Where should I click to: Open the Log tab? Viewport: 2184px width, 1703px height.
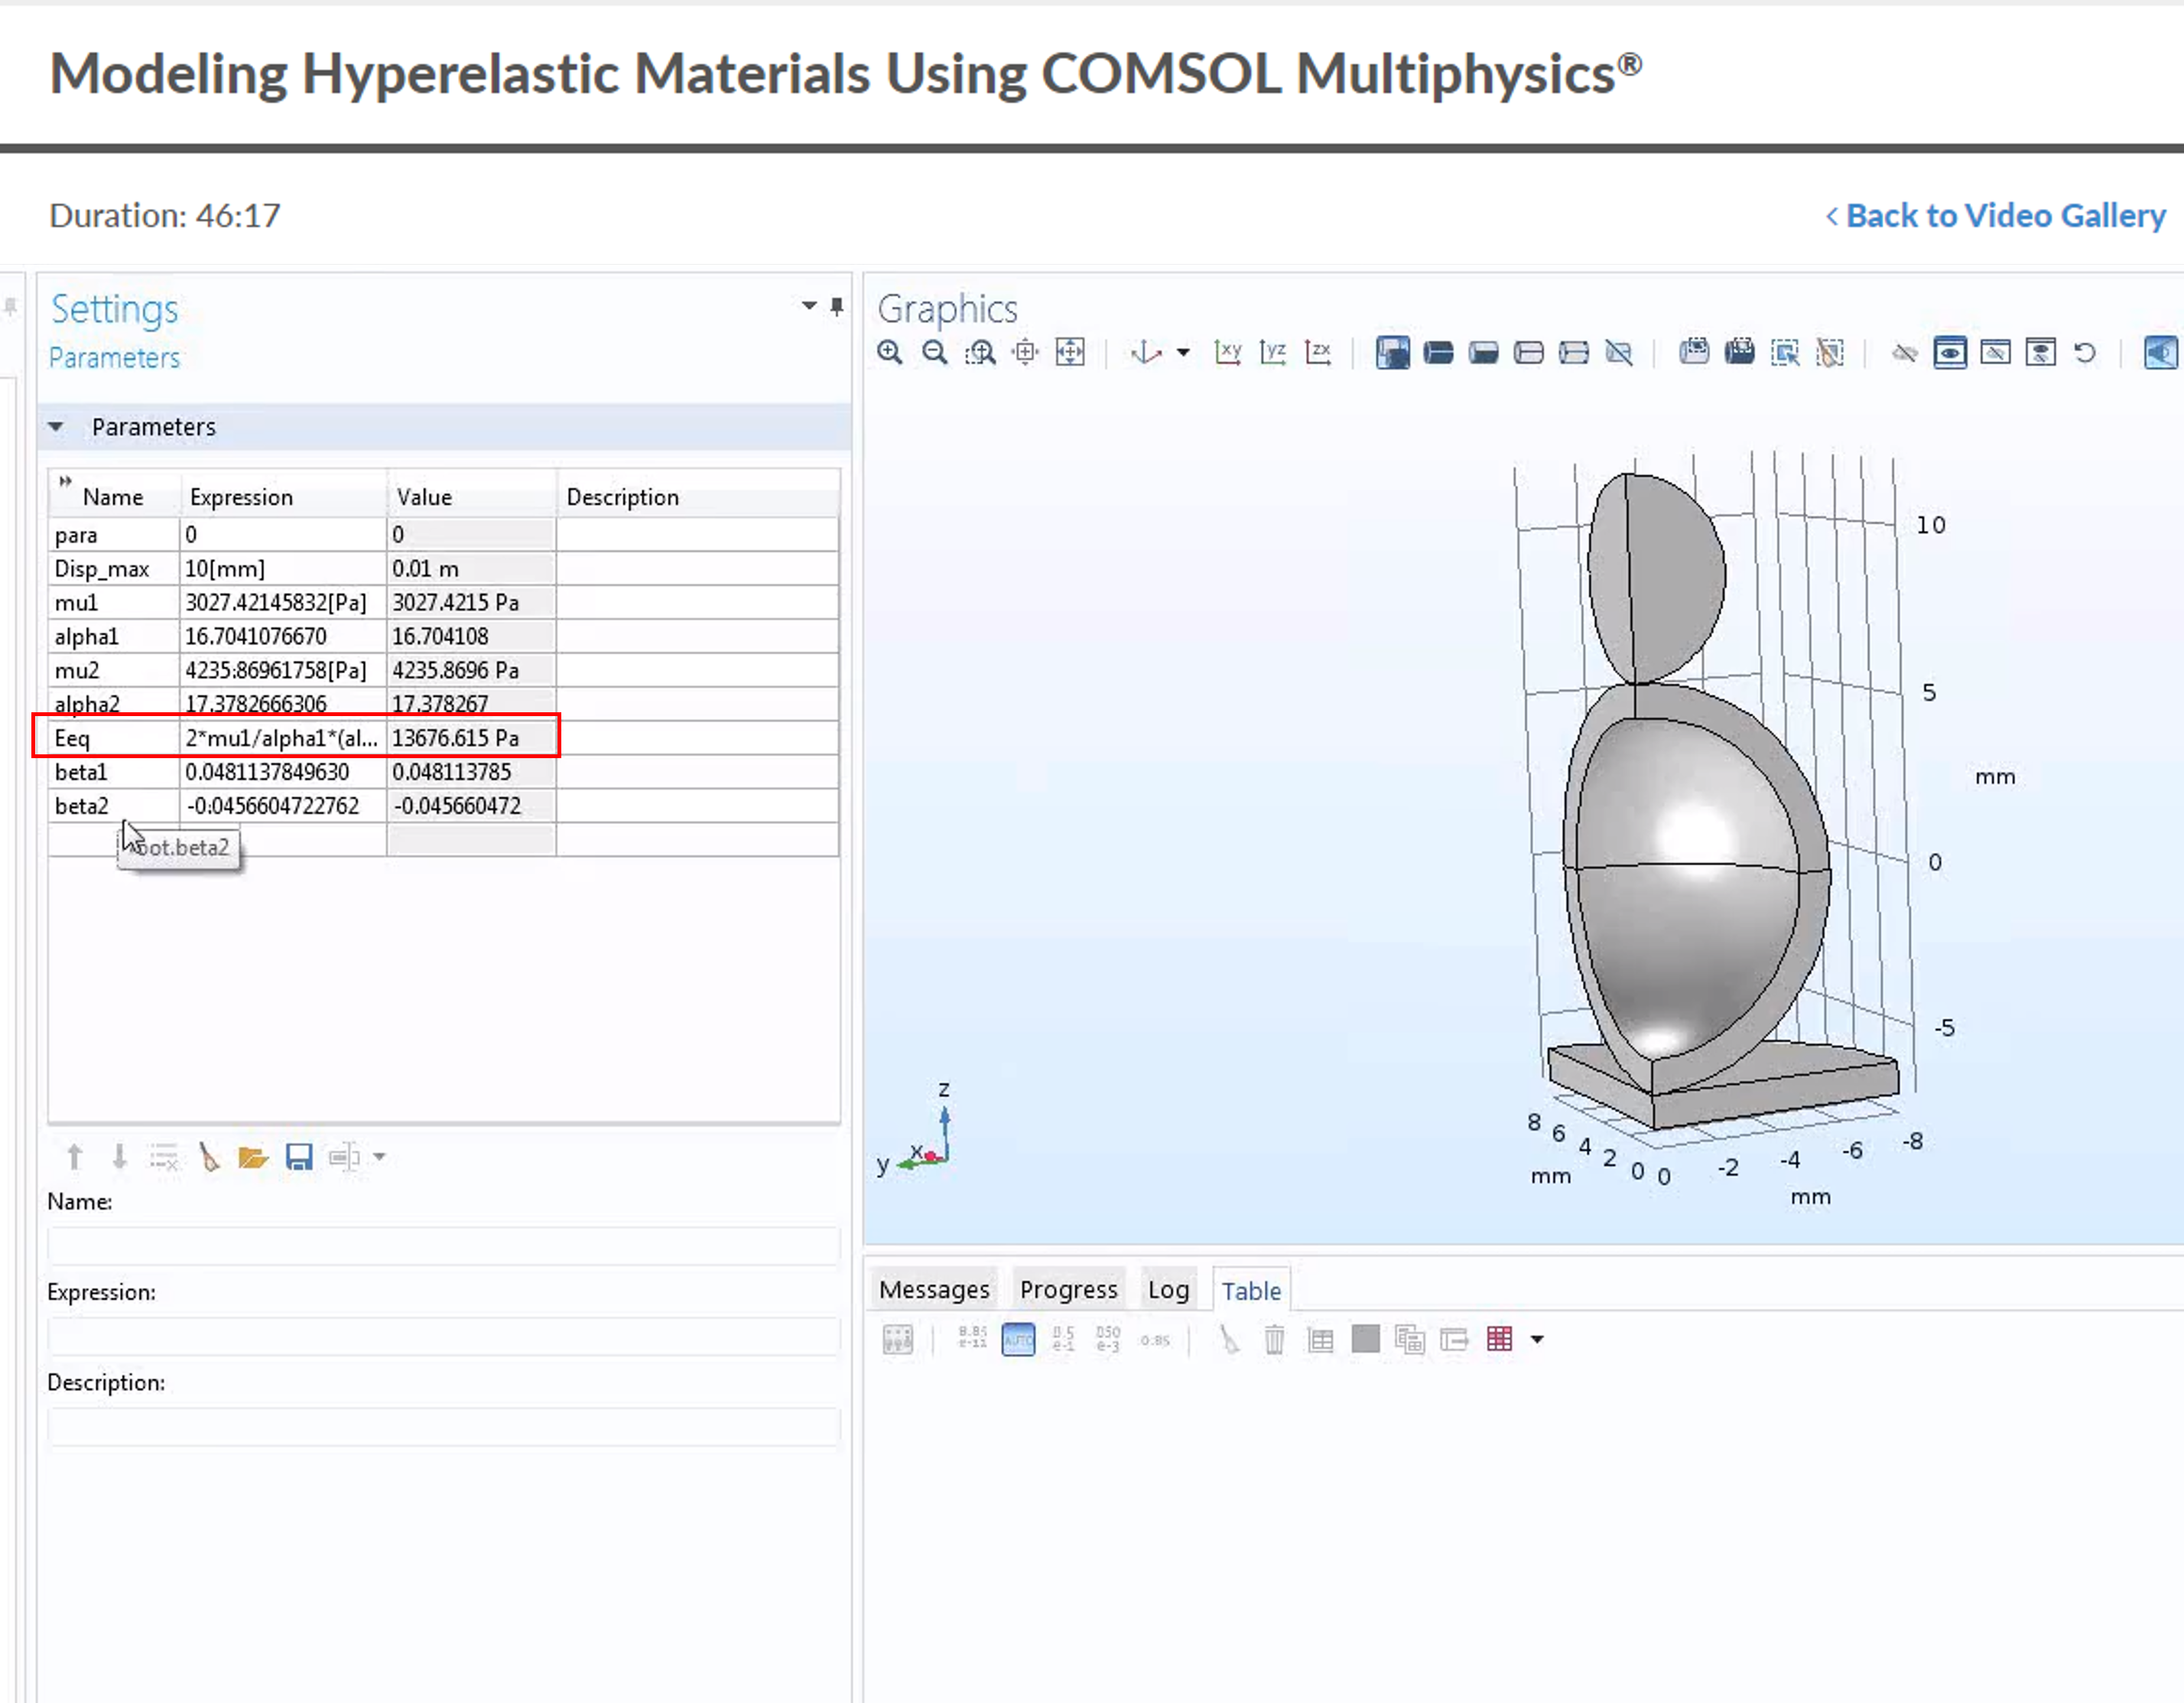1168,1290
